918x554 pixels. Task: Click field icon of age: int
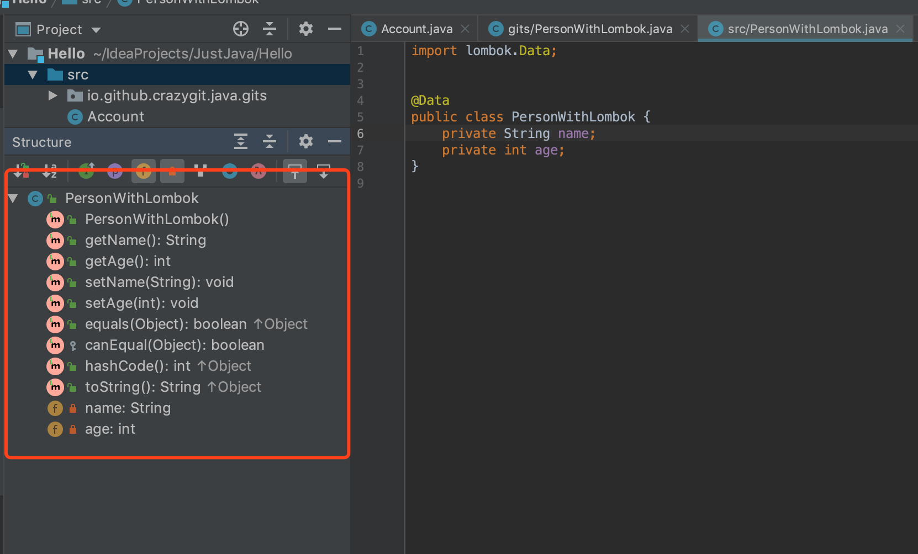tap(55, 429)
